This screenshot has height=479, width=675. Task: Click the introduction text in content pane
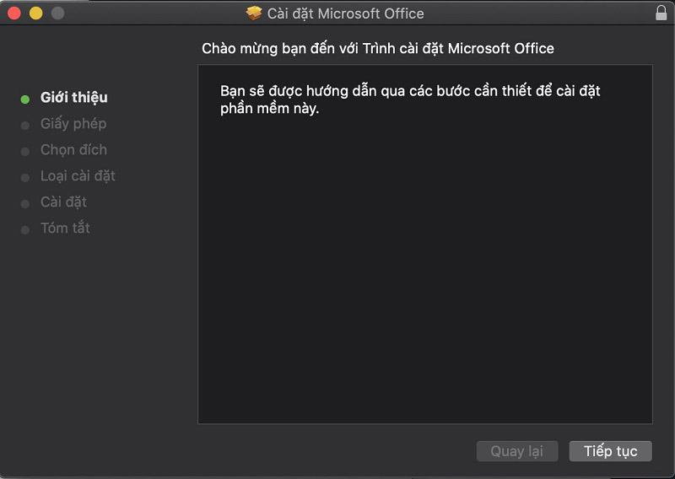[x=410, y=100]
